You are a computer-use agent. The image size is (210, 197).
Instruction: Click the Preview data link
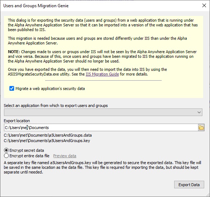click(x=65, y=156)
